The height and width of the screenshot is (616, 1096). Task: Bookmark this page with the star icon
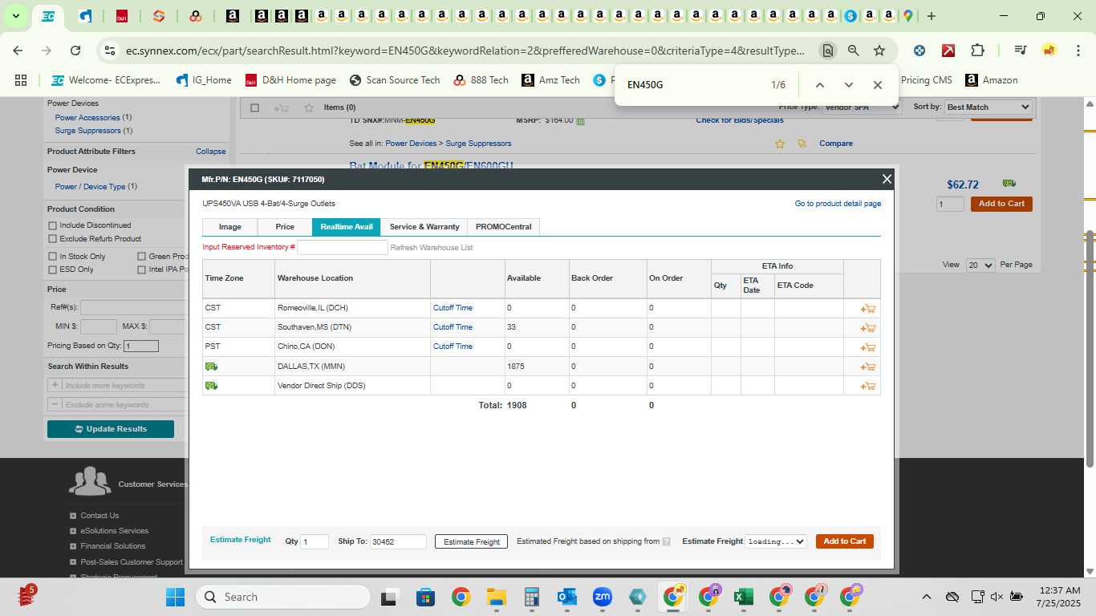(x=879, y=51)
